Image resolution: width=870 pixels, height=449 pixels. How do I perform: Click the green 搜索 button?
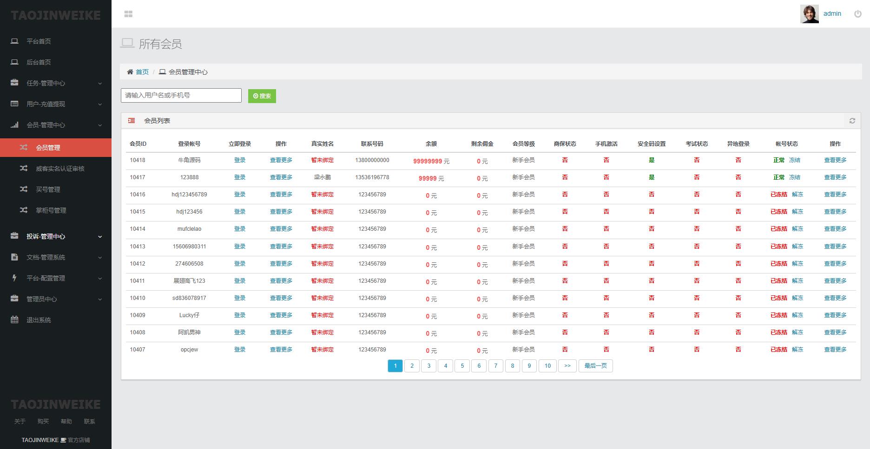262,96
